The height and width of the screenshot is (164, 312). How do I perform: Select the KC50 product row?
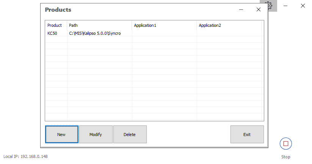pyautogui.click(x=52, y=33)
